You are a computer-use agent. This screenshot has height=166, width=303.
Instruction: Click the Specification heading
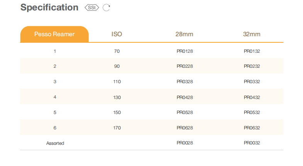point(49,7)
